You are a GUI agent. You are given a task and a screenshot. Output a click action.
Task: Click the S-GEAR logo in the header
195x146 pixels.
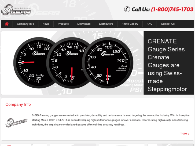tap(16, 10)
